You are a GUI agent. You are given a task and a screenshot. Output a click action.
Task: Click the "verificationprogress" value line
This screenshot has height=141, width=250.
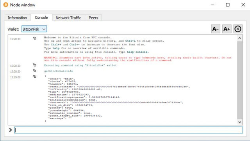pyautogui.click(x=84, y=97)
